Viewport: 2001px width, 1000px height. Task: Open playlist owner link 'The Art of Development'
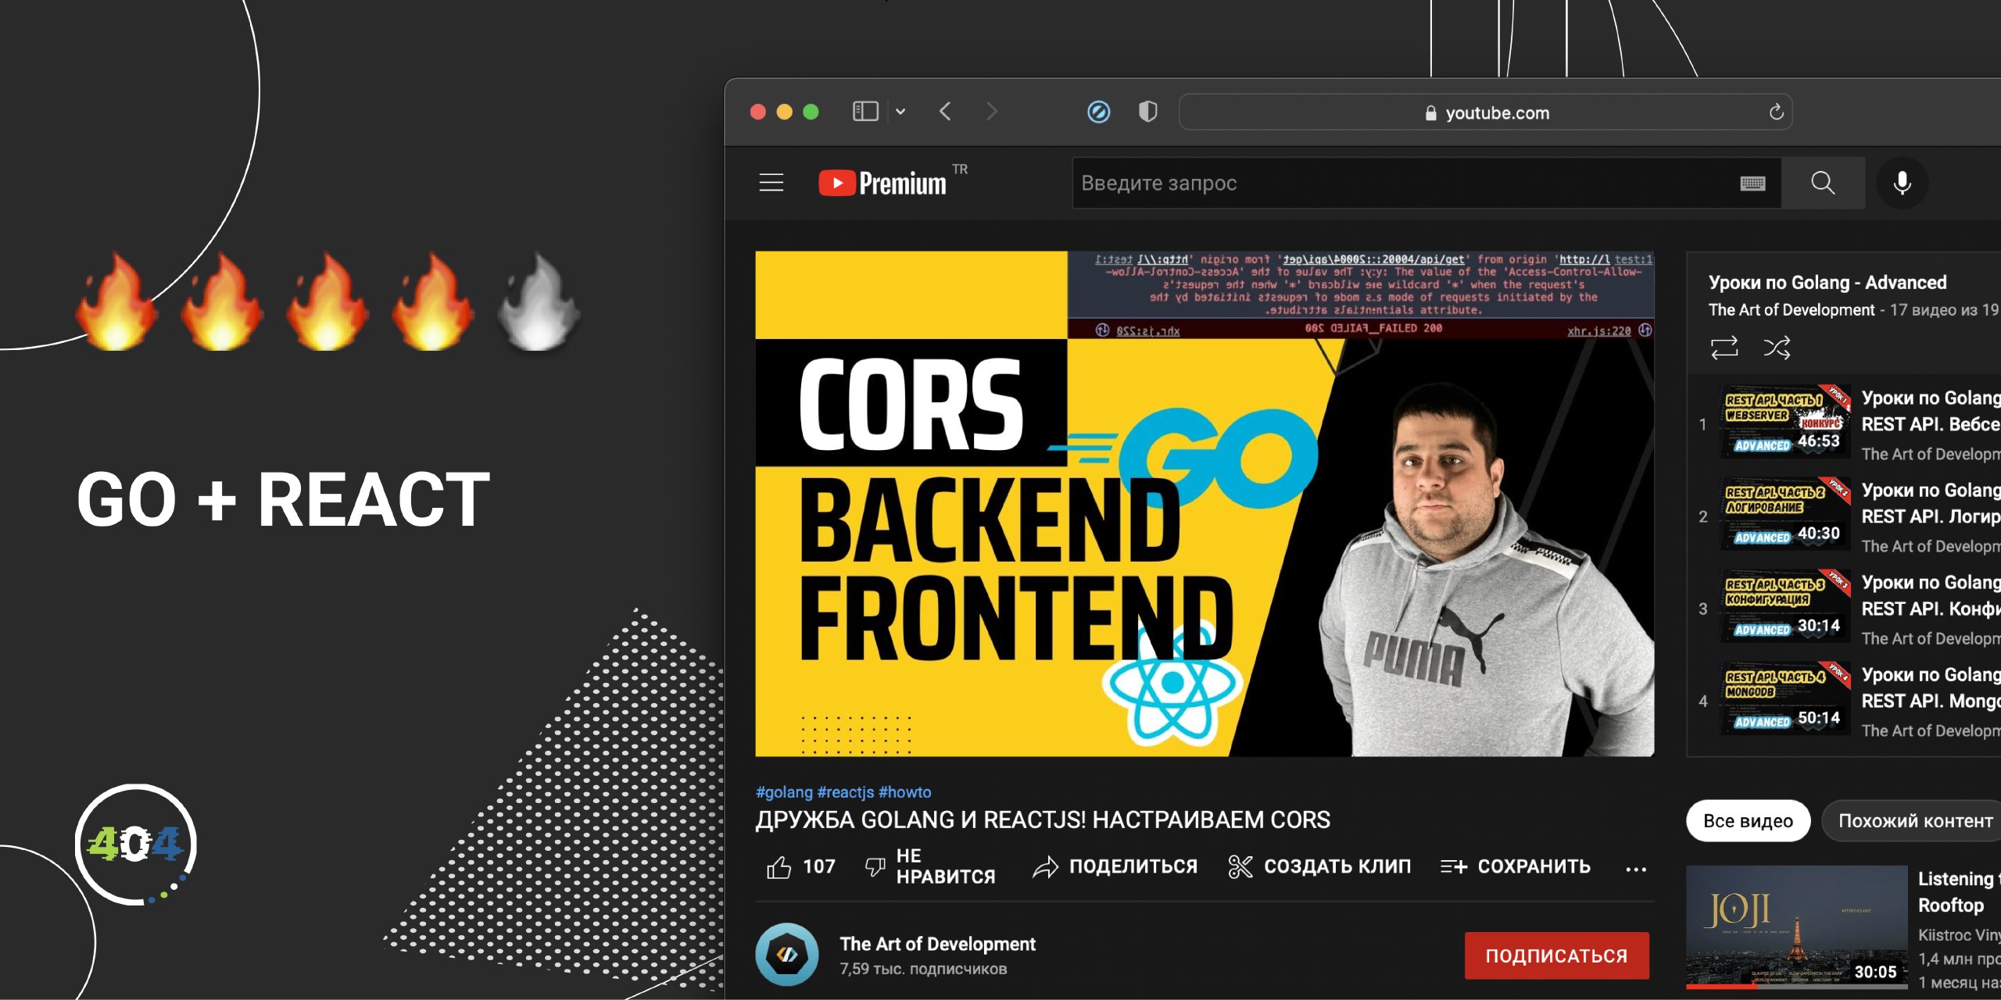click(1792, 310)
